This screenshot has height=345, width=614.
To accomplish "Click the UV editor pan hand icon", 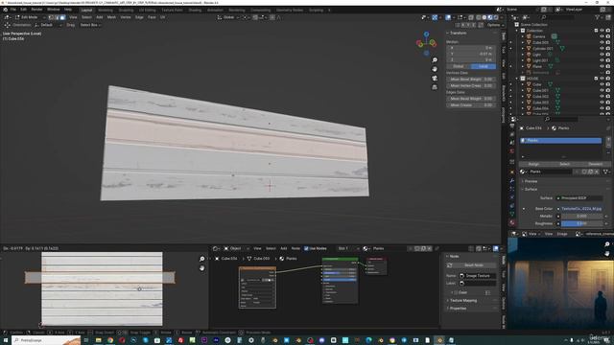I will click(202, 268).
